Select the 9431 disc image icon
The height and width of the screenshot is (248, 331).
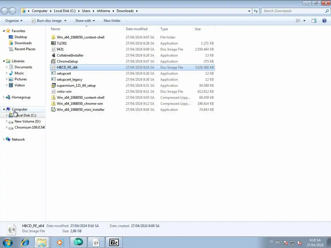[x=53, y=49]
